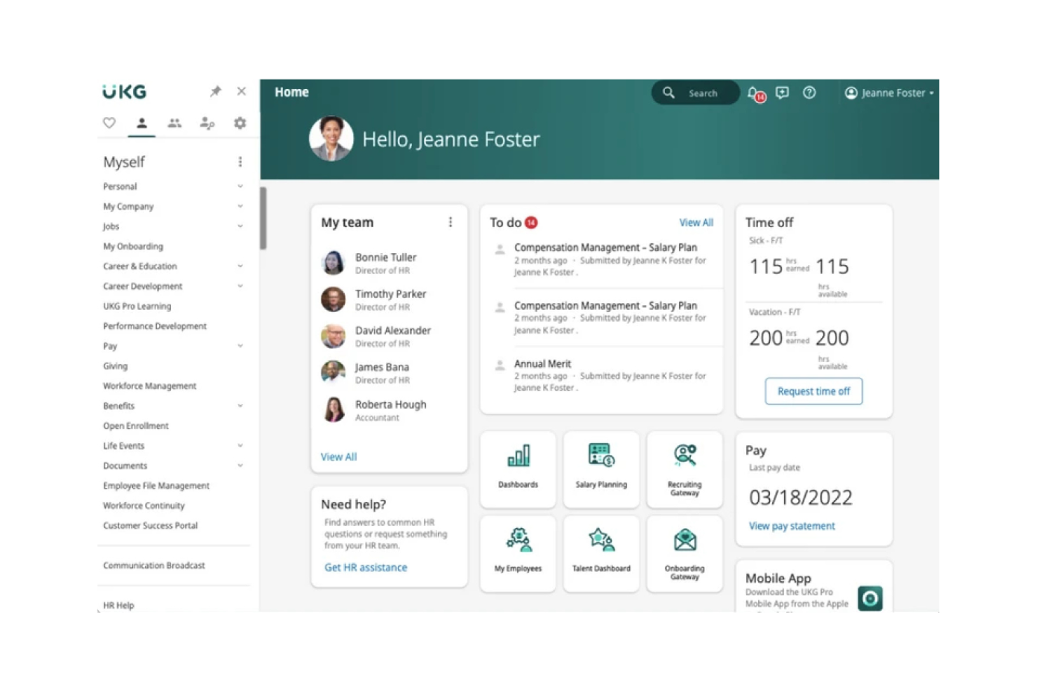Click the Search icon in the header
The image size is (1037, 692).
pyautogui.click(x=668, y=93)
